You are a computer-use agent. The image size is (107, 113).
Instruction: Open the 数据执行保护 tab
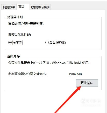tap(40, 7)
